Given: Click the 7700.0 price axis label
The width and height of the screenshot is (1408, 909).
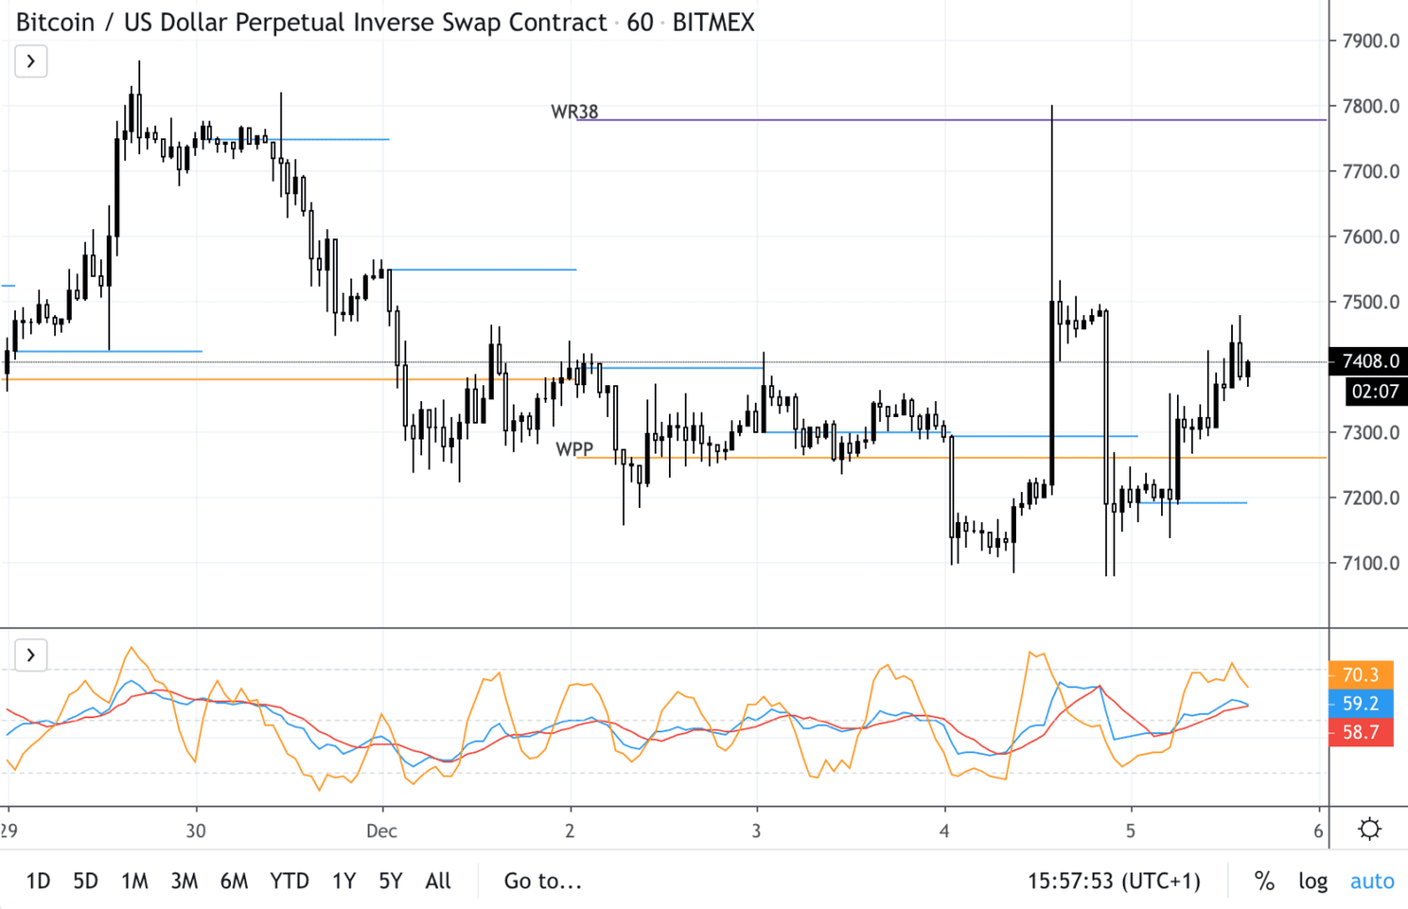Looking at the screenshot, I should coord(1371,171).
